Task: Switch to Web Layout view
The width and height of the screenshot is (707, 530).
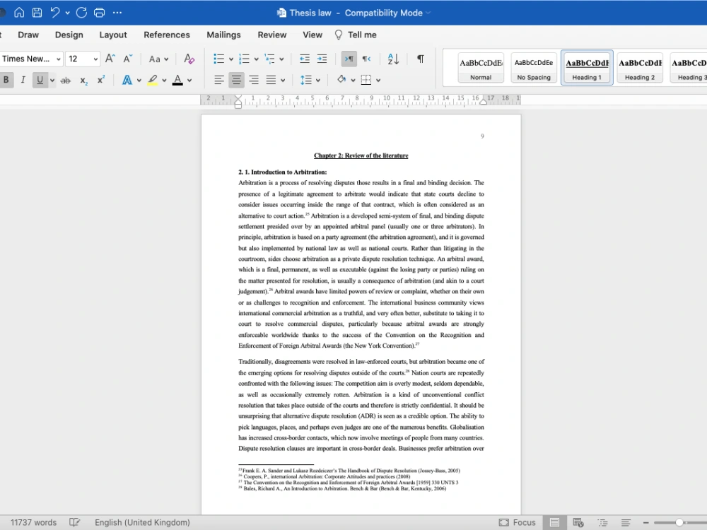Action: [578, 522]
